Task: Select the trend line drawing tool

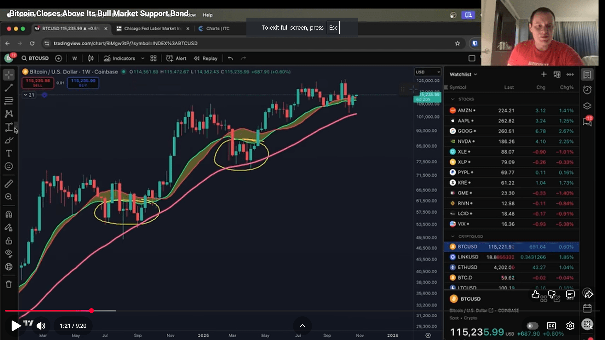Action: (9, 88)
